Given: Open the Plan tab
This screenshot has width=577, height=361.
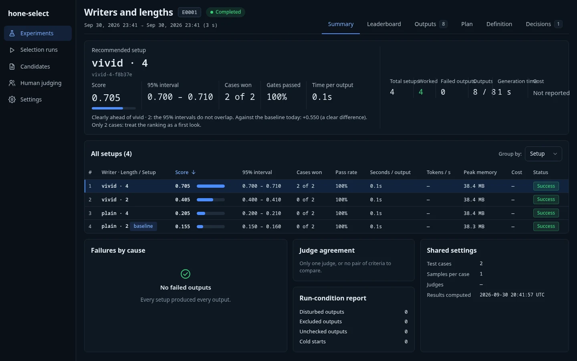Looking at the screenshot, I should coord(467,24).
